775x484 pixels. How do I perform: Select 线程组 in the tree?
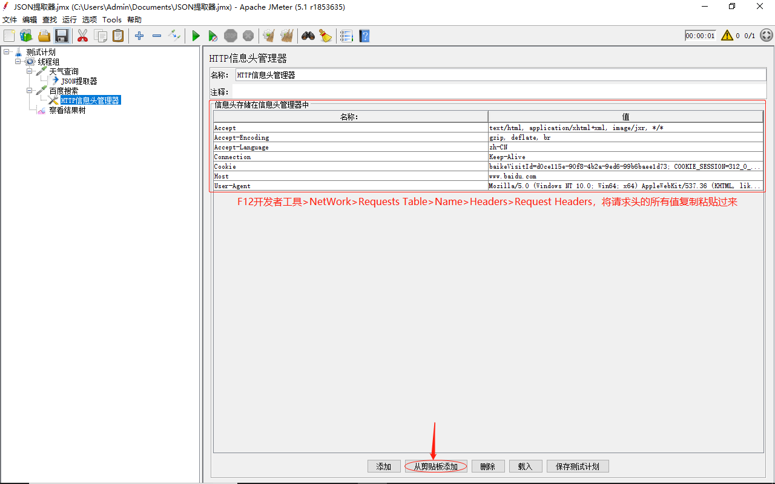[x=48, y=62]
